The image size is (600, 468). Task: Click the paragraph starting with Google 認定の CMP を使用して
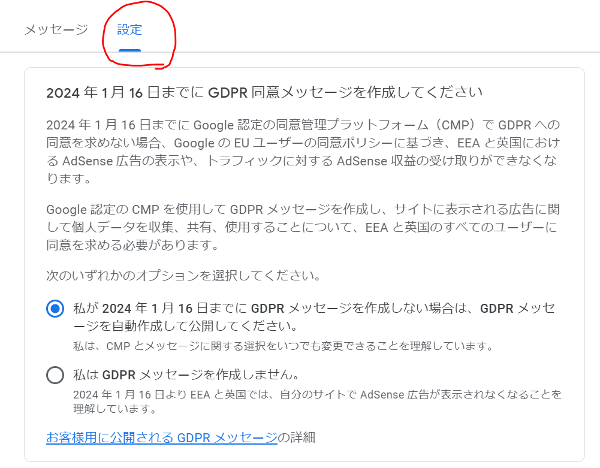[x=300, y=228]
